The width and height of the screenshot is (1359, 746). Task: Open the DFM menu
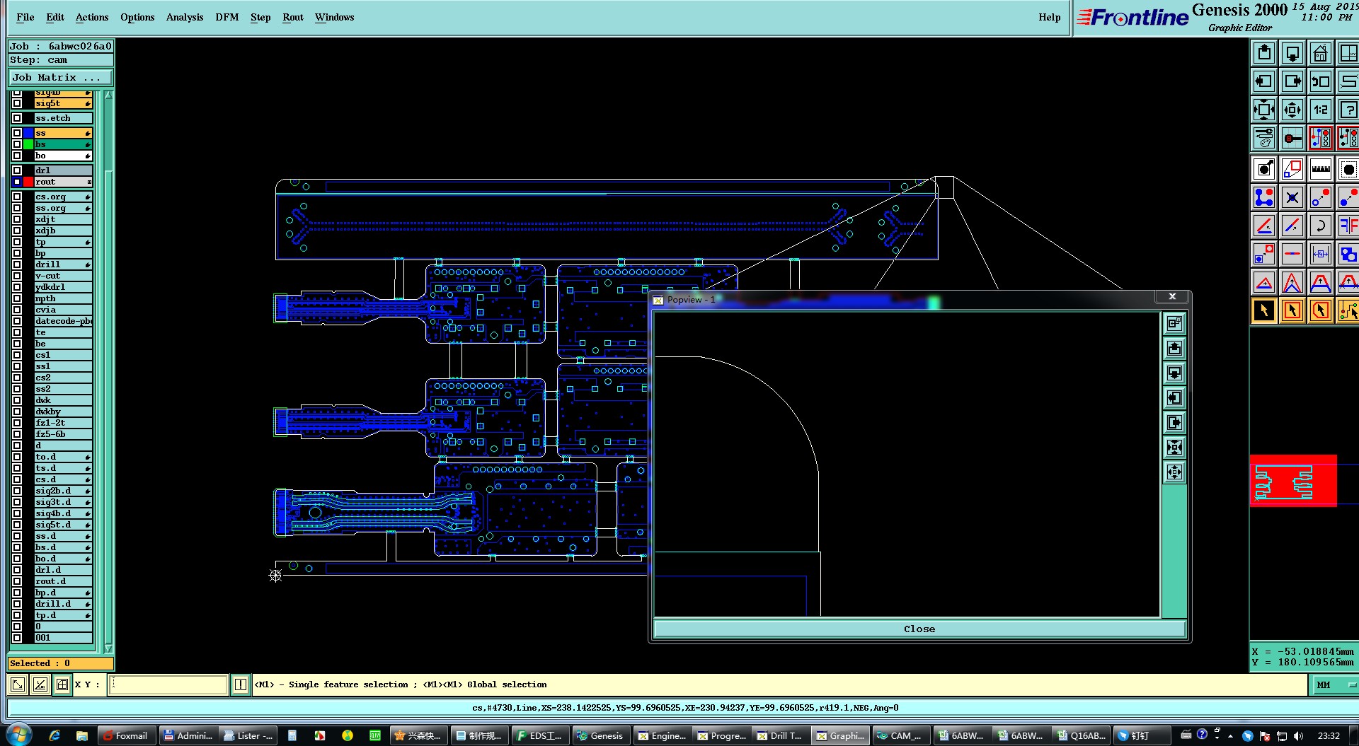click(x=227, y=17)
